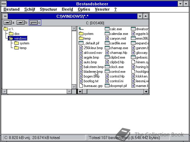The width and height of the screenshot is (190, 142).
Task: Select the bogen.bmp file
Action: (89, 76)
